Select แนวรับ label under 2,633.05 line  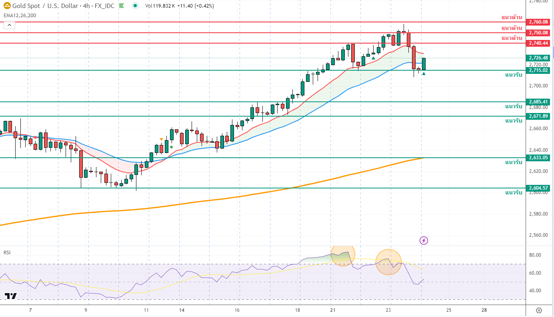click(514, 162)
